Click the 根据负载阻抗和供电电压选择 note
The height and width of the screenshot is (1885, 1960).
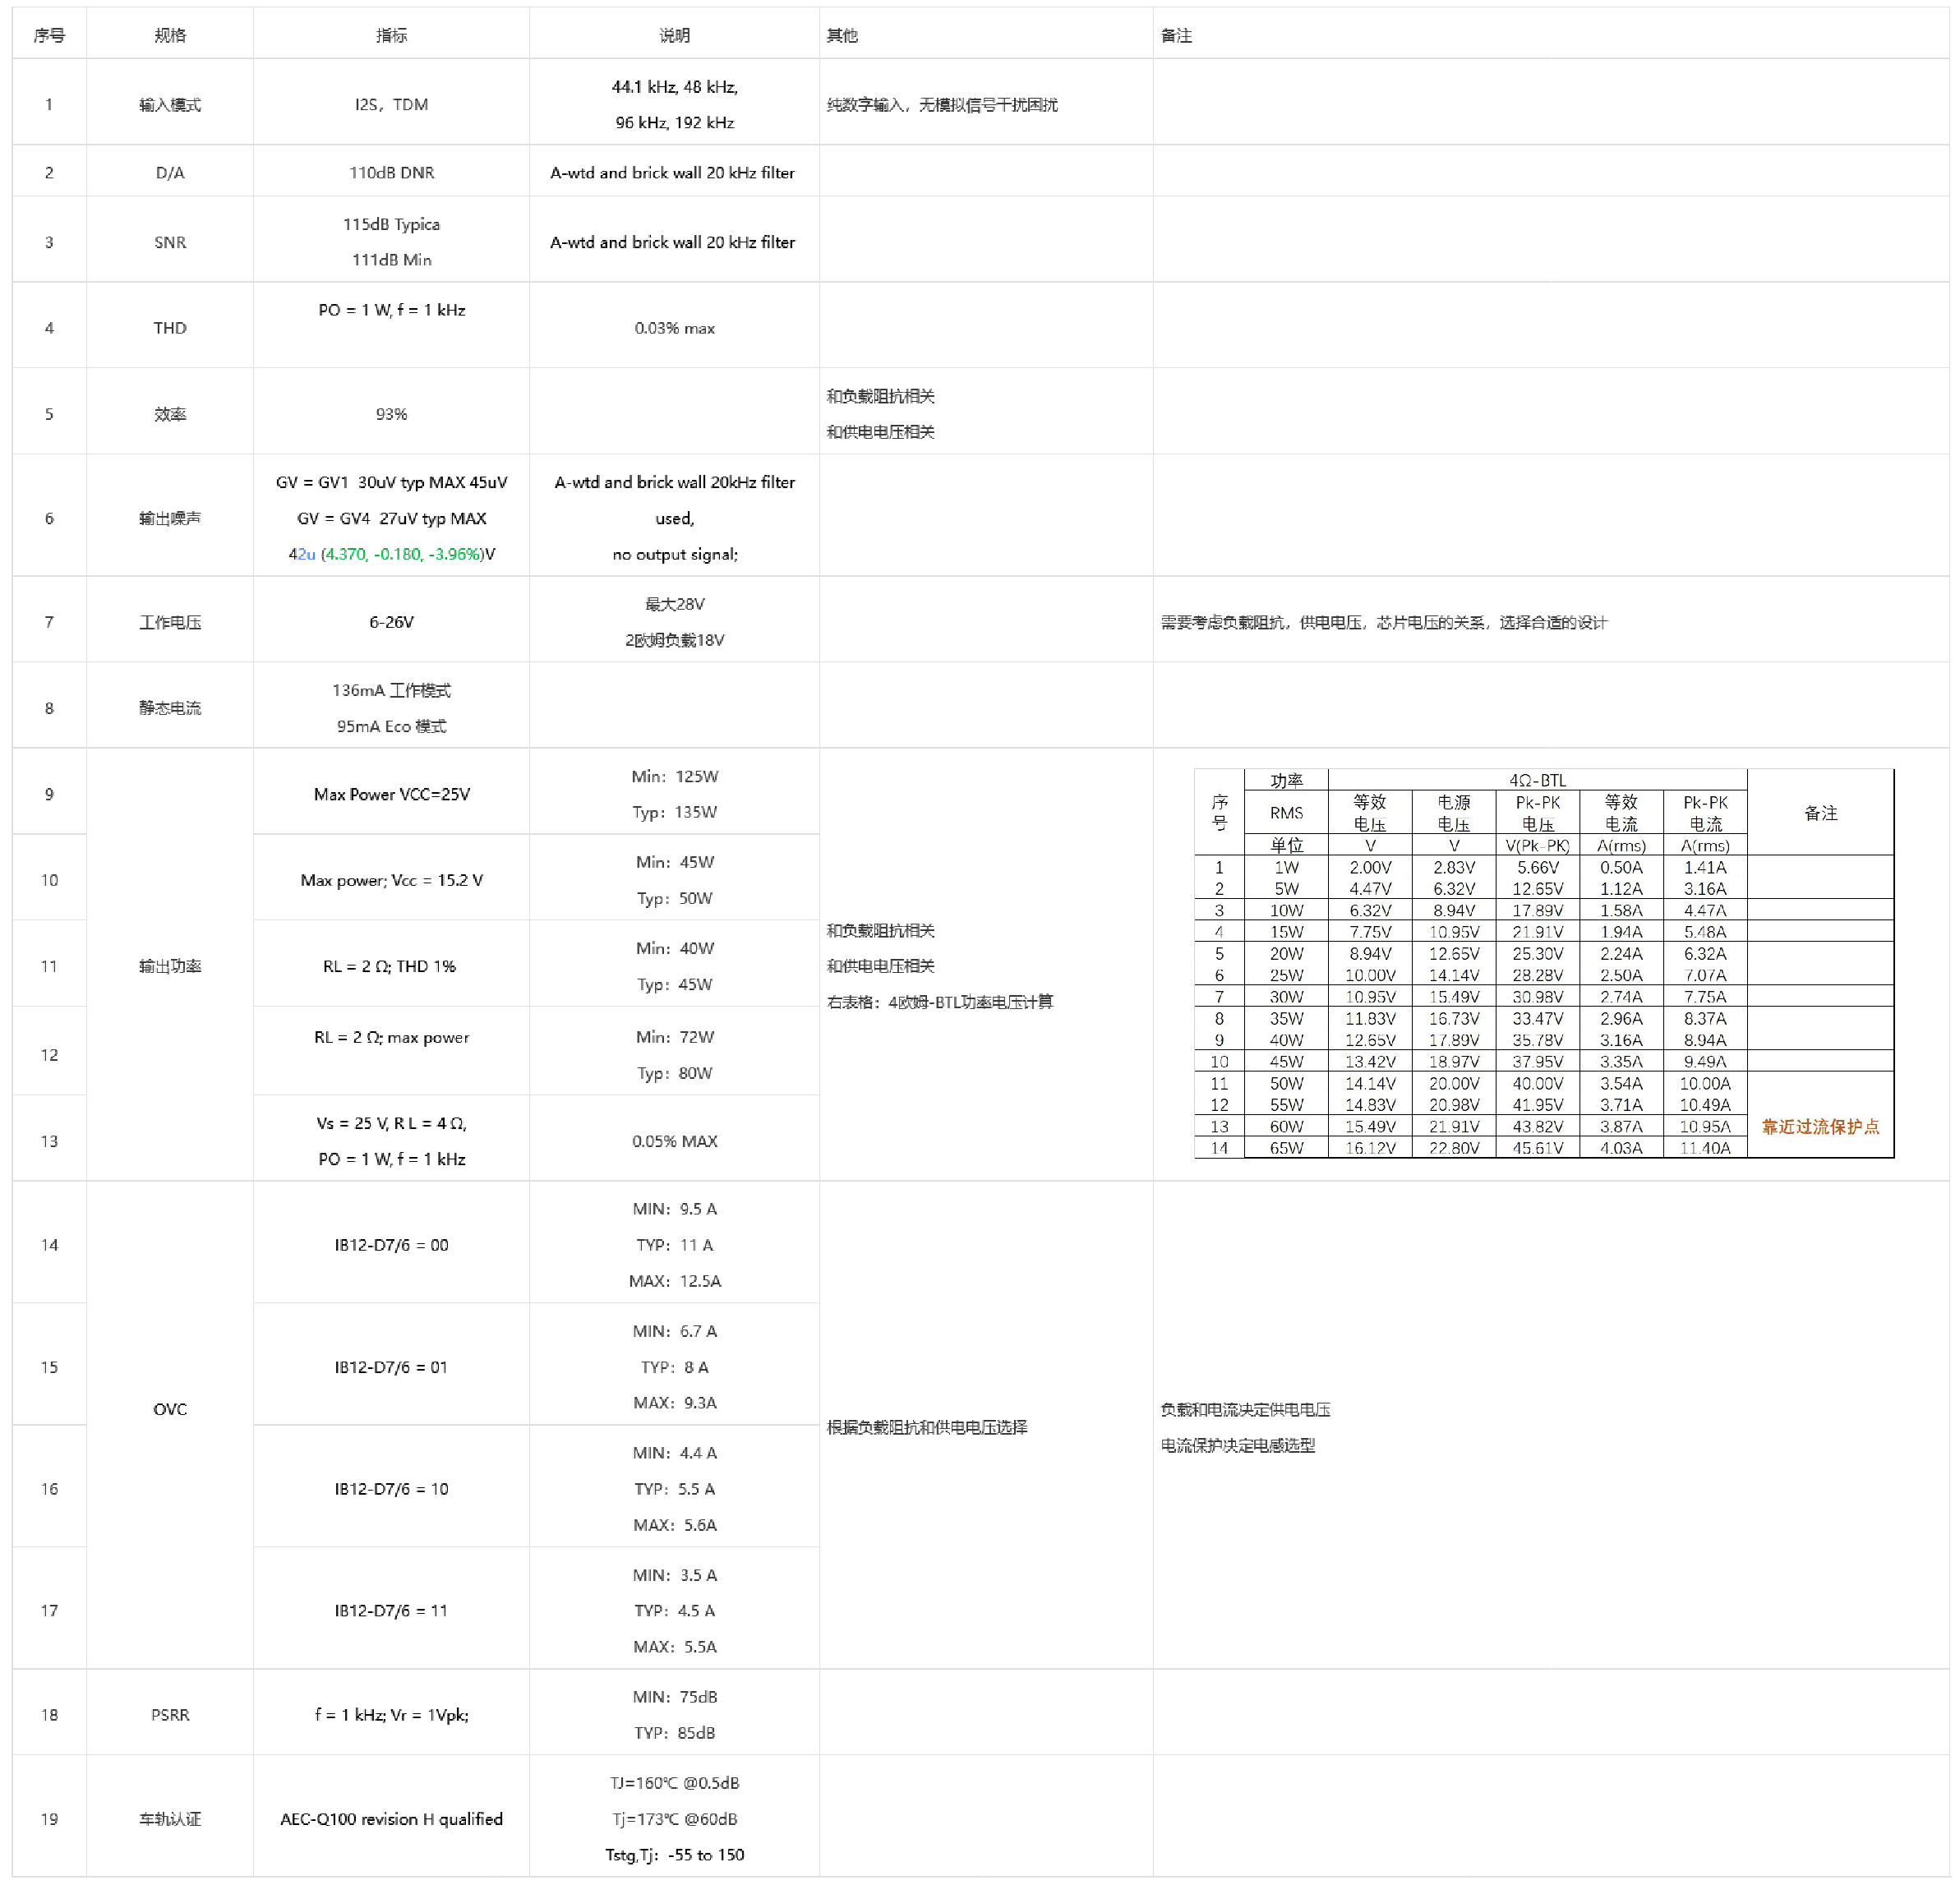pos(926,1427)
